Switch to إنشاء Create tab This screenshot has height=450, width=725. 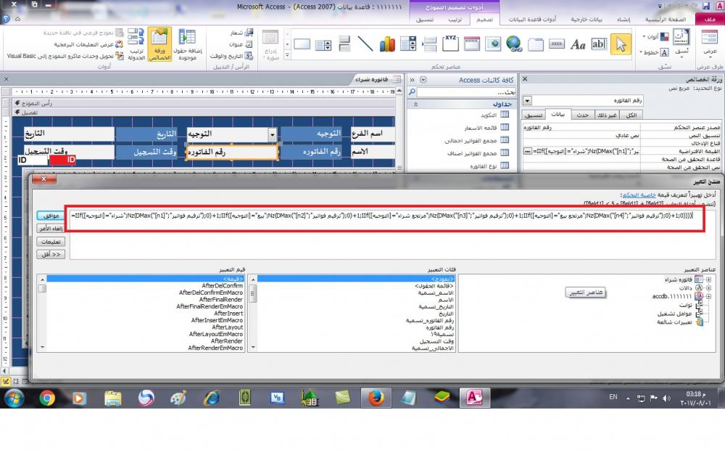tap(623, 20)
